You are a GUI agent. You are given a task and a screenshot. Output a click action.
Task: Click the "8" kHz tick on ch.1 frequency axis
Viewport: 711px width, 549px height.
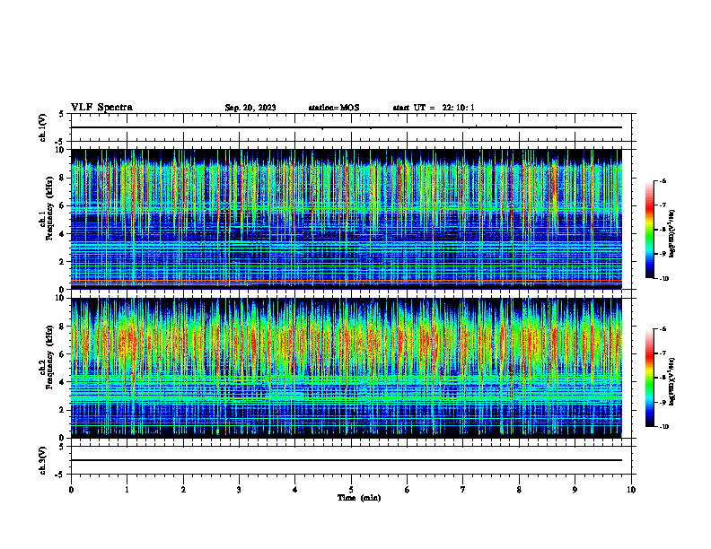[x=62, y=178]
